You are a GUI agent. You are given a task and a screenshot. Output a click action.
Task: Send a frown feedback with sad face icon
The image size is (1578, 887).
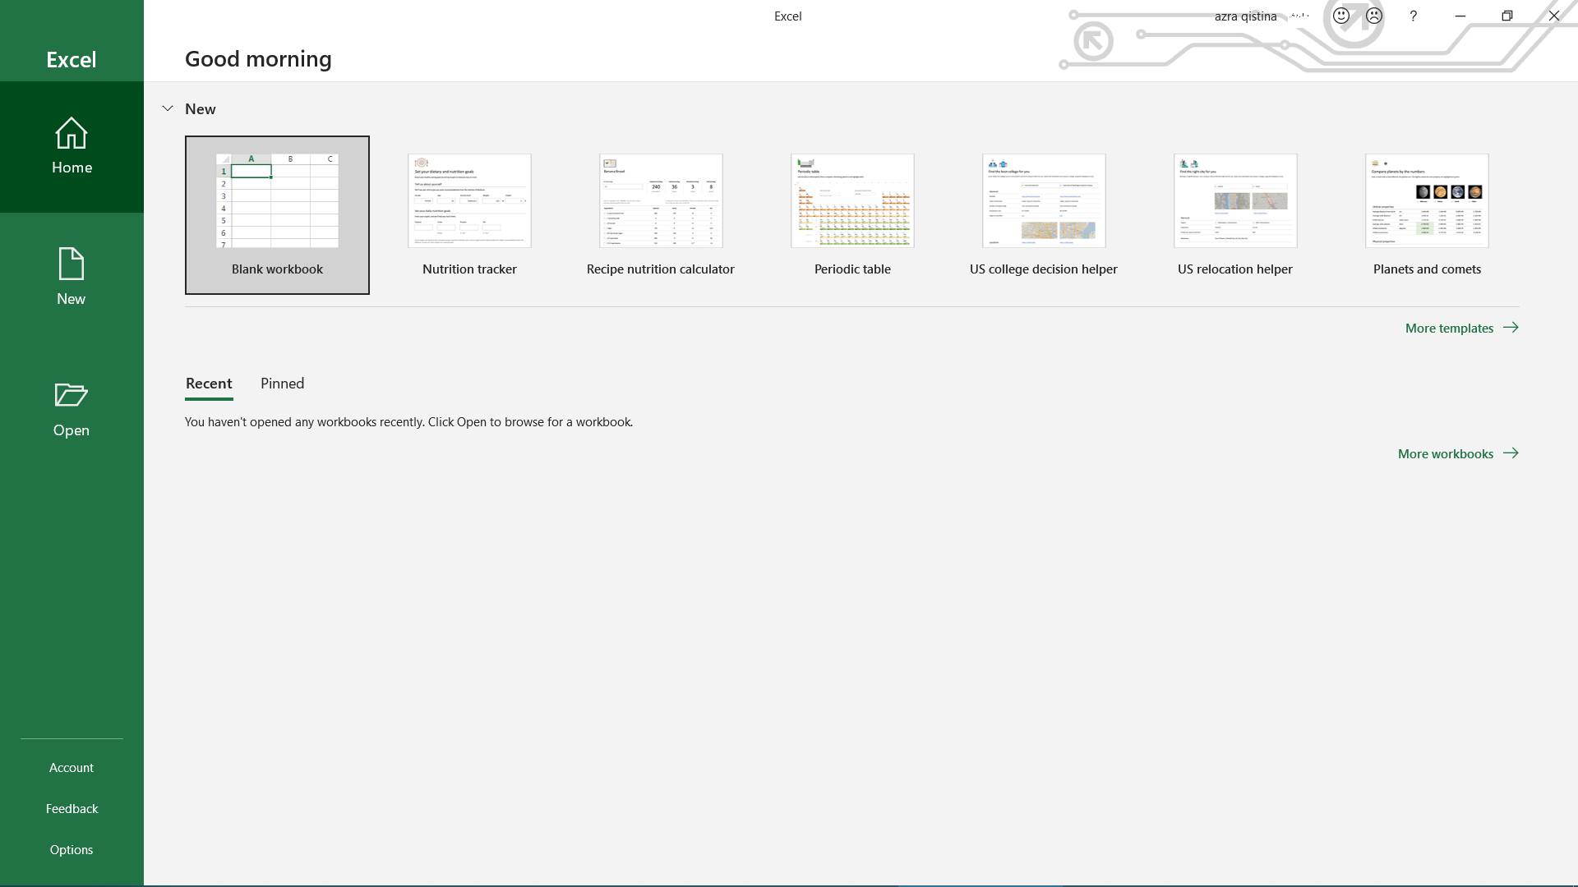click(x=1374, y=16)
